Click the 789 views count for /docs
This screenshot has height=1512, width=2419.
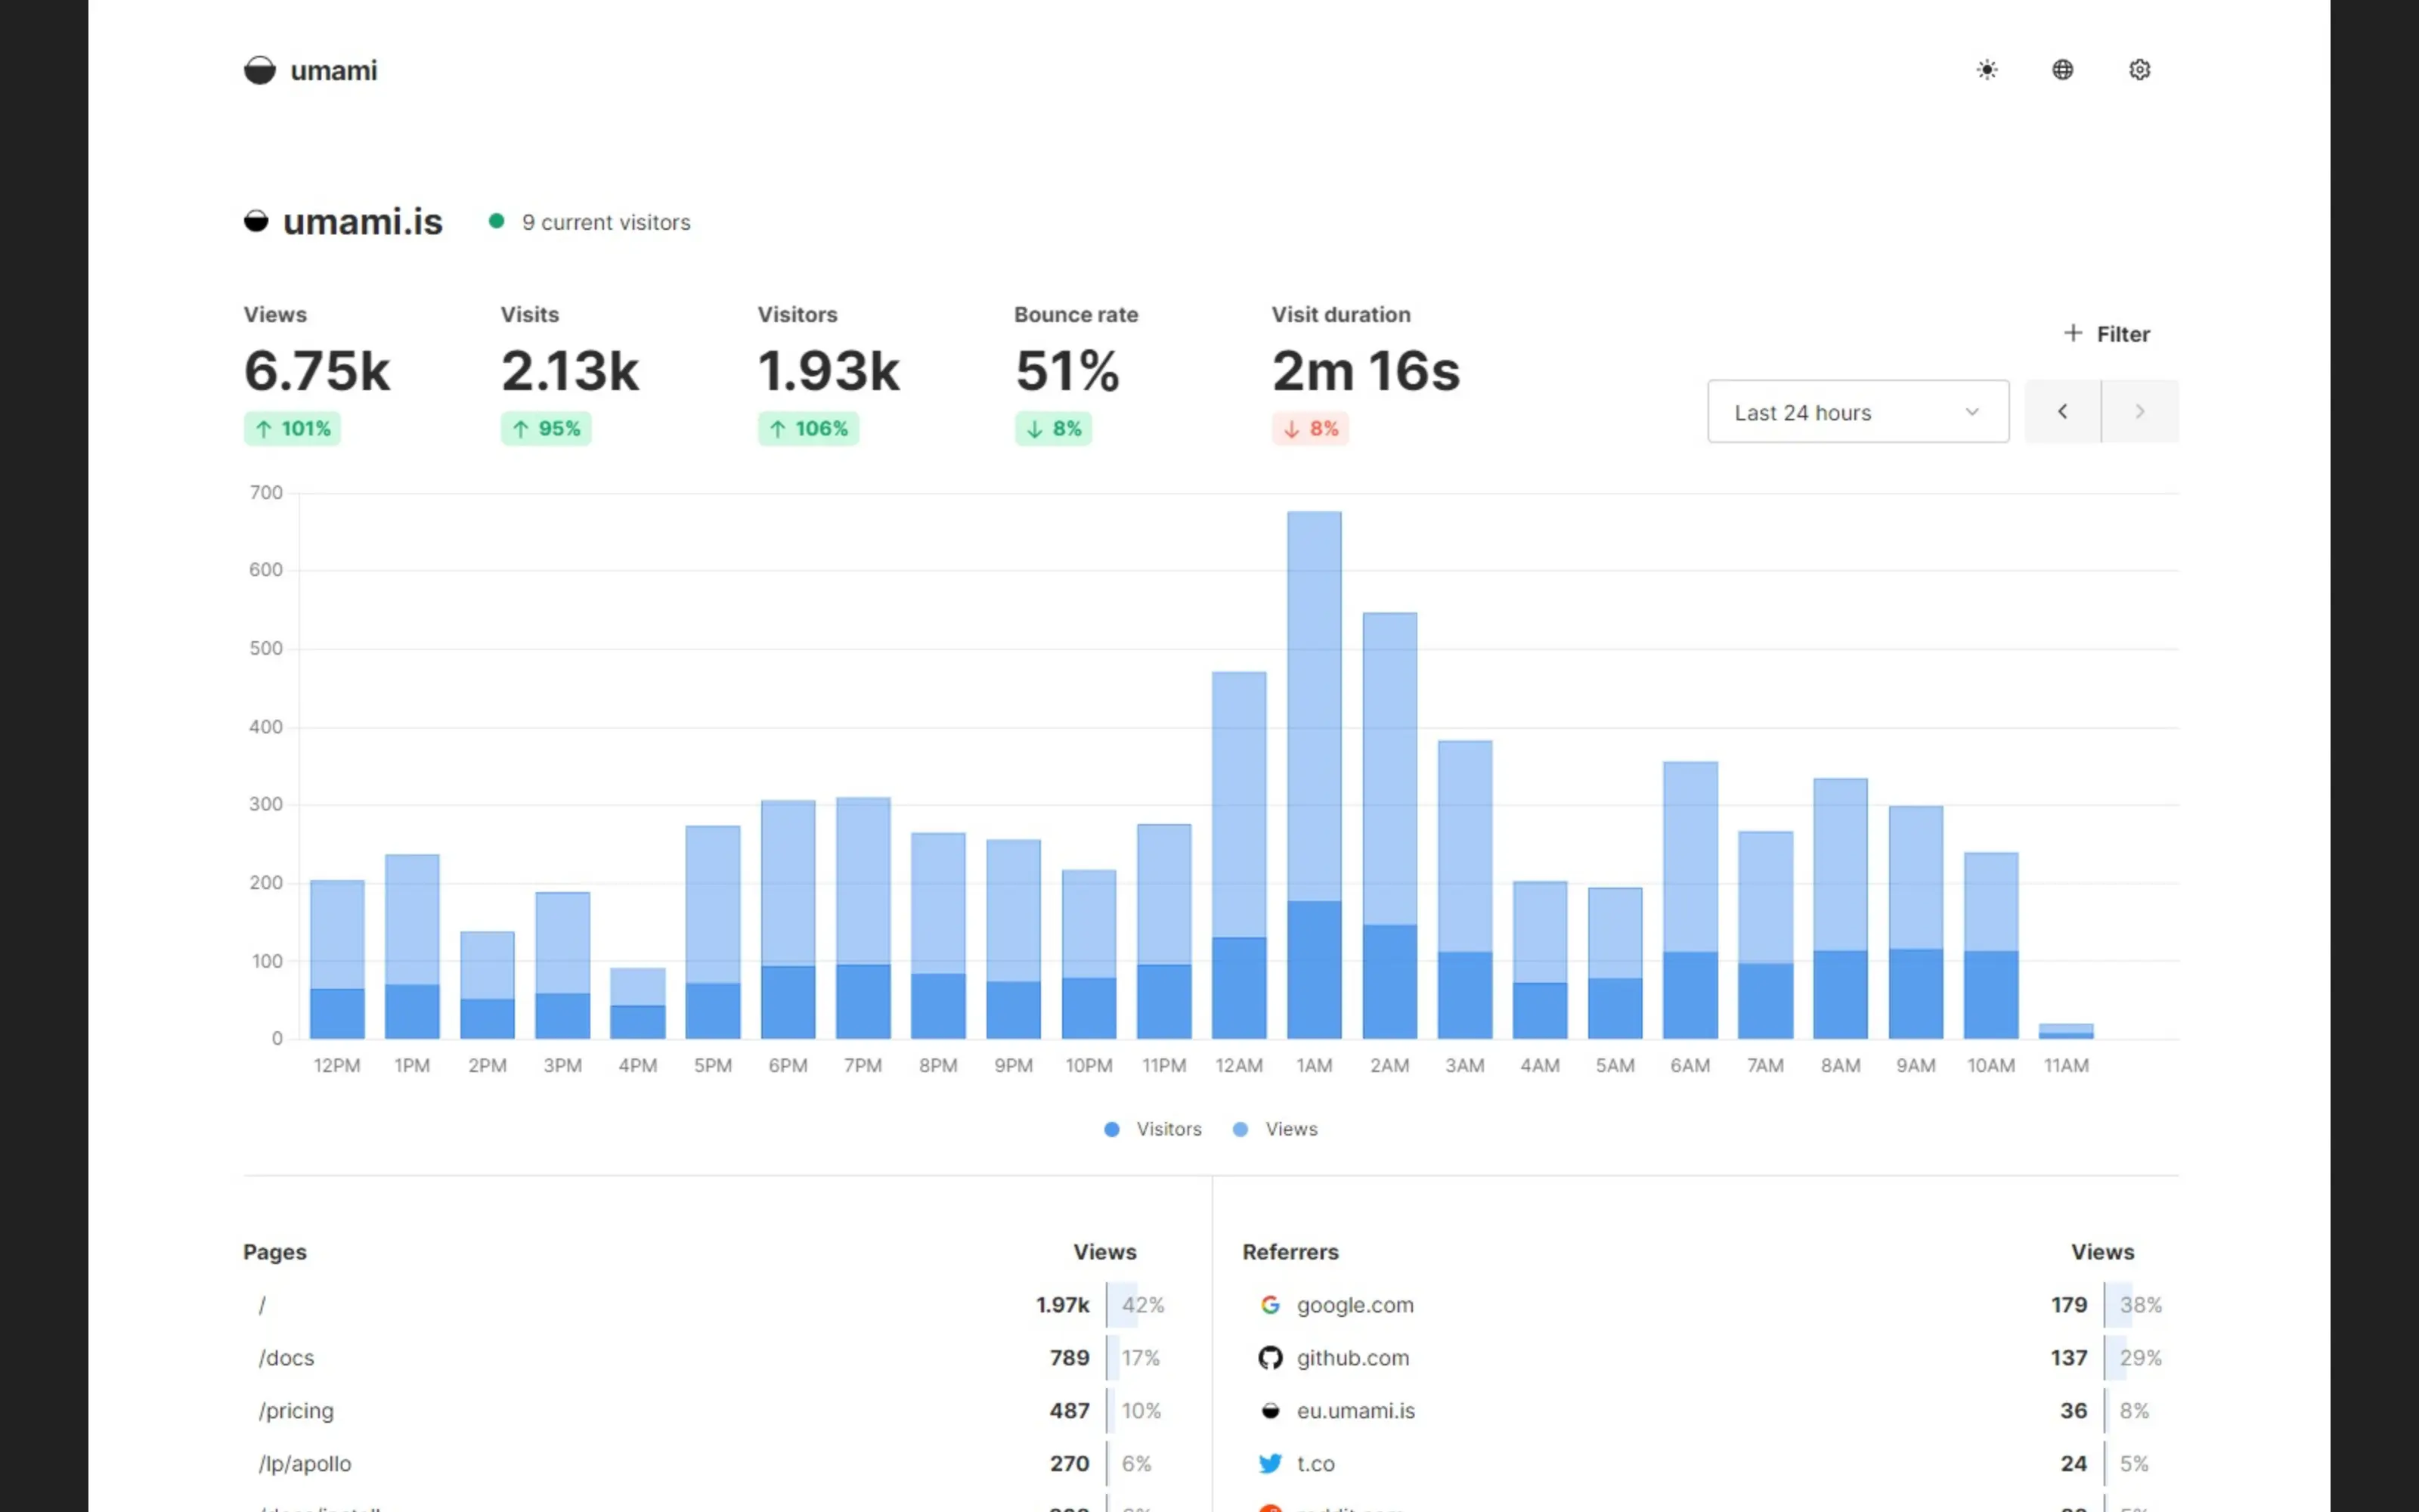pos(1070,1357)
